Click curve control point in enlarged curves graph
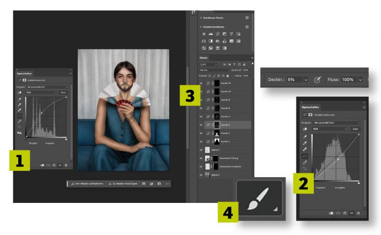381x235 pixels. click(338, 159)
